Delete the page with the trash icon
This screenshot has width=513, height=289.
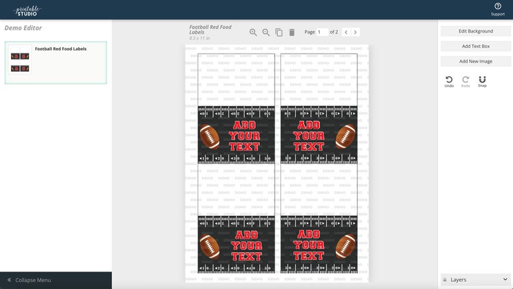pos(292,32)
